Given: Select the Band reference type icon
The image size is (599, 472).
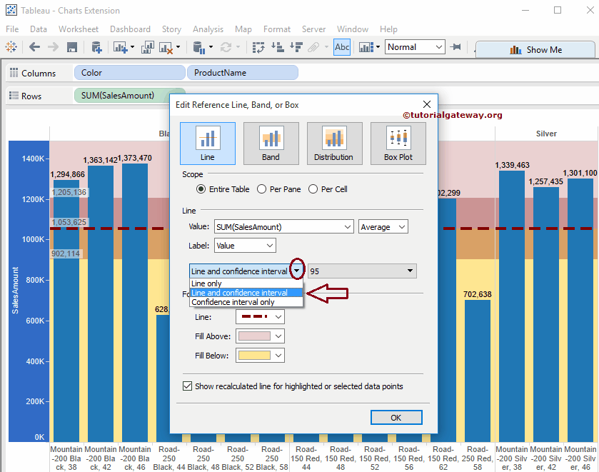Looking at the screenshot, I should pyautogui.click(x=271, y=143).
